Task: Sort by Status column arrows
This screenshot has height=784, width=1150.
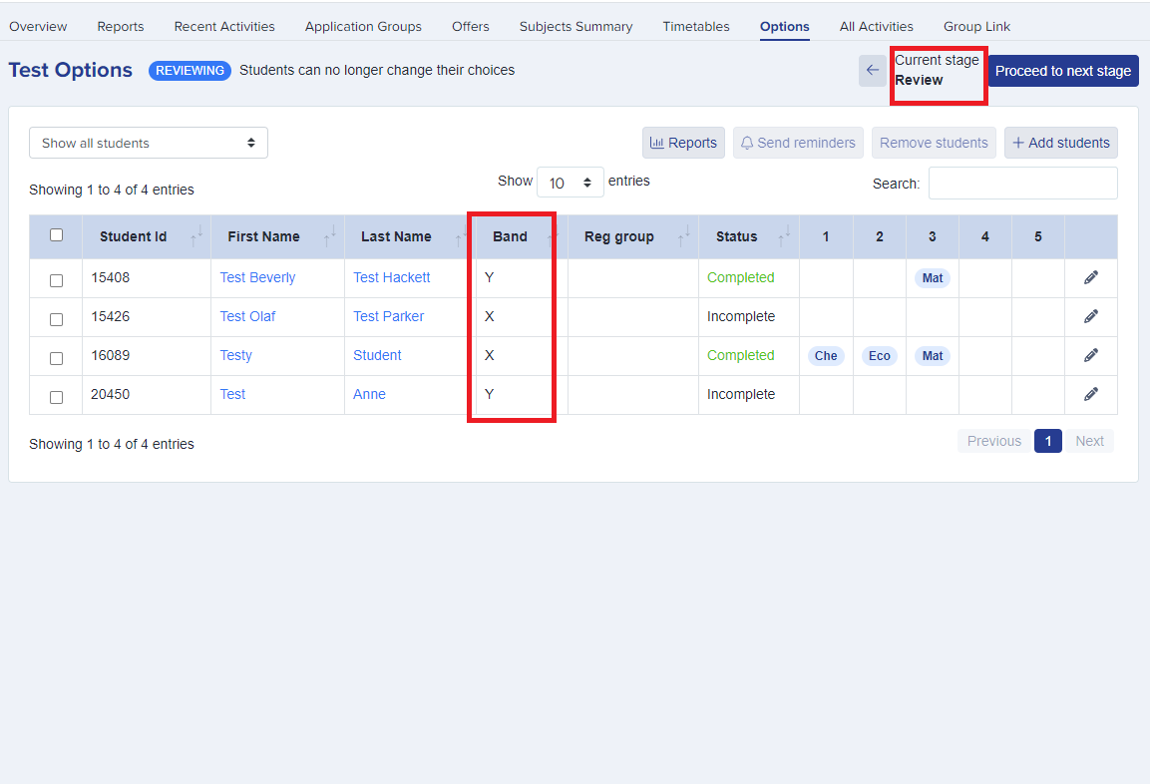Action: pyautogui.click(x=783, y=236)
